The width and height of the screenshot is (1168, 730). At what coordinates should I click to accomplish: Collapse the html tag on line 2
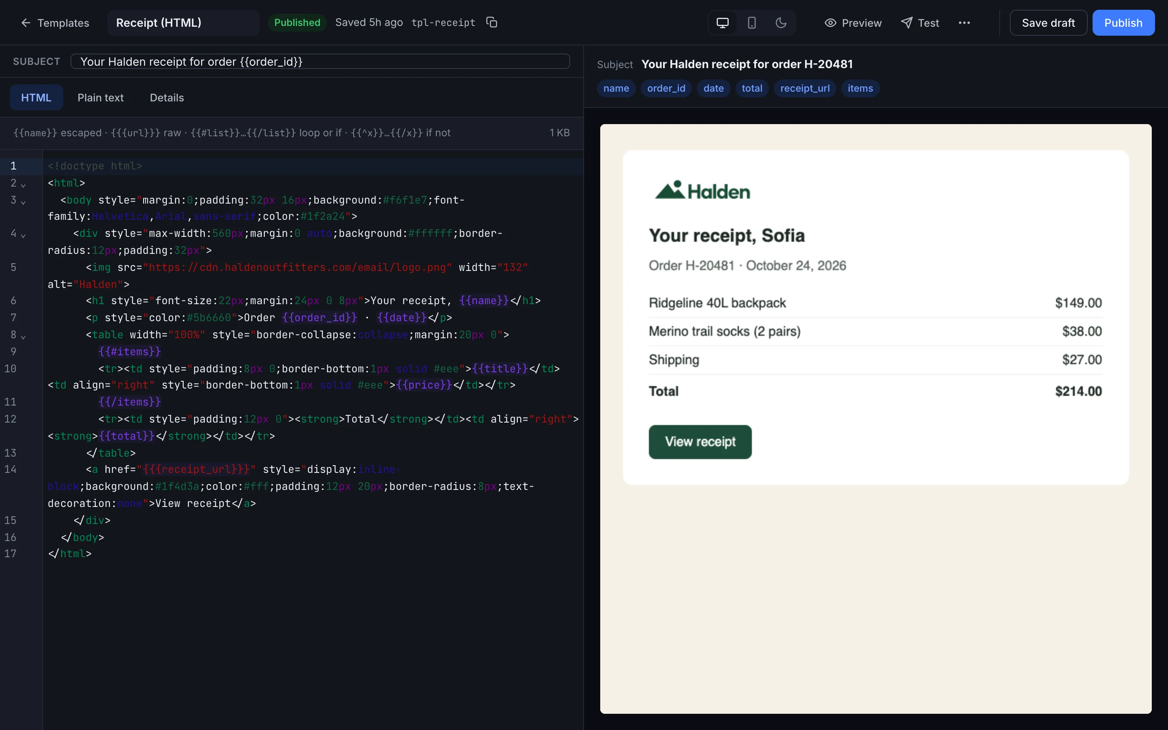[x=23, y=185]
